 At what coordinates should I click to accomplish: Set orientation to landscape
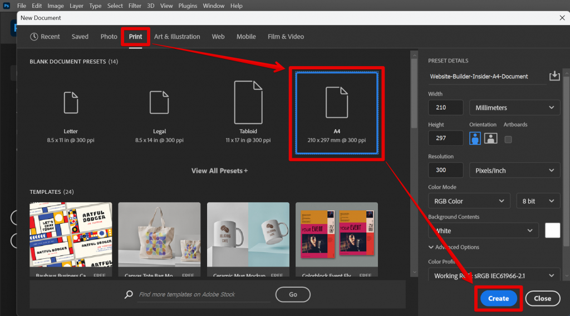[490, 138]
